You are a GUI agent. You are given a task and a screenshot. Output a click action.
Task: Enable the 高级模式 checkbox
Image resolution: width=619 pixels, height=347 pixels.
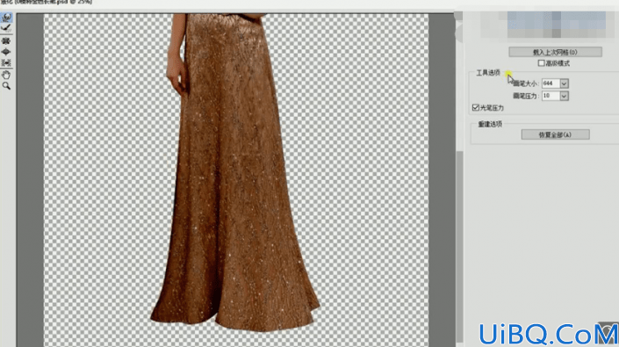[x=541, y=63]
